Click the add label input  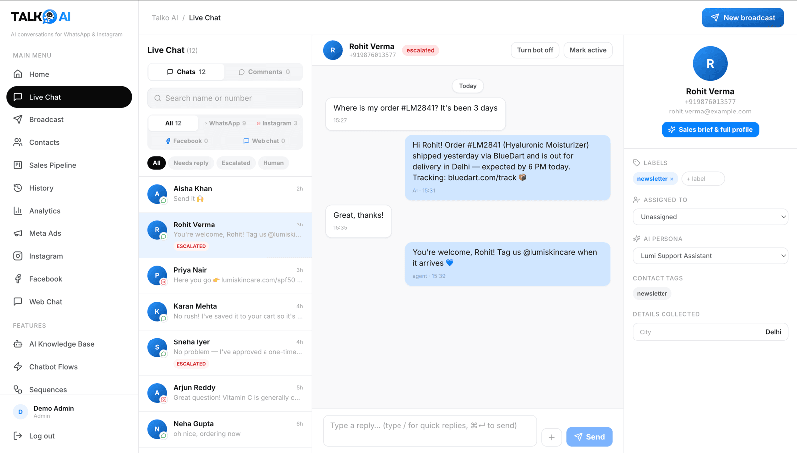click(x=703, y=179)
